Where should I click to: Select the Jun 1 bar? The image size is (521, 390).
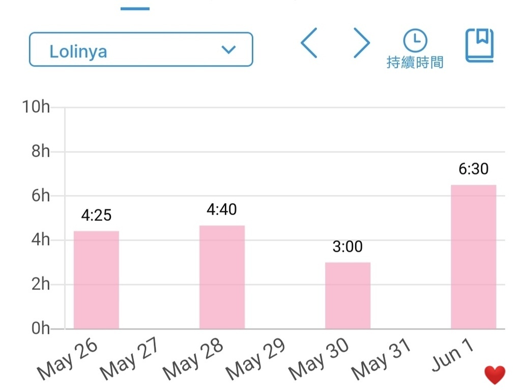coord(473,257)
